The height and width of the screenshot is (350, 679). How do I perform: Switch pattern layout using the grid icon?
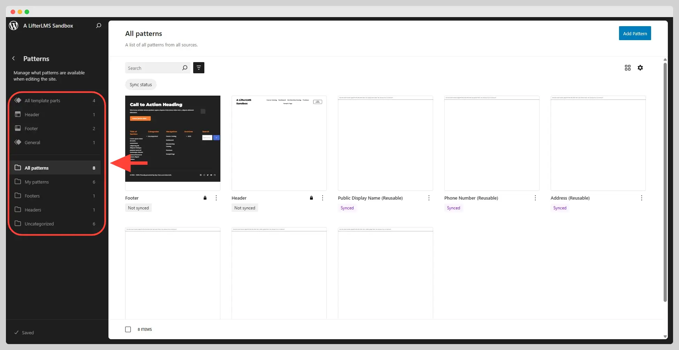click(628, 68)
